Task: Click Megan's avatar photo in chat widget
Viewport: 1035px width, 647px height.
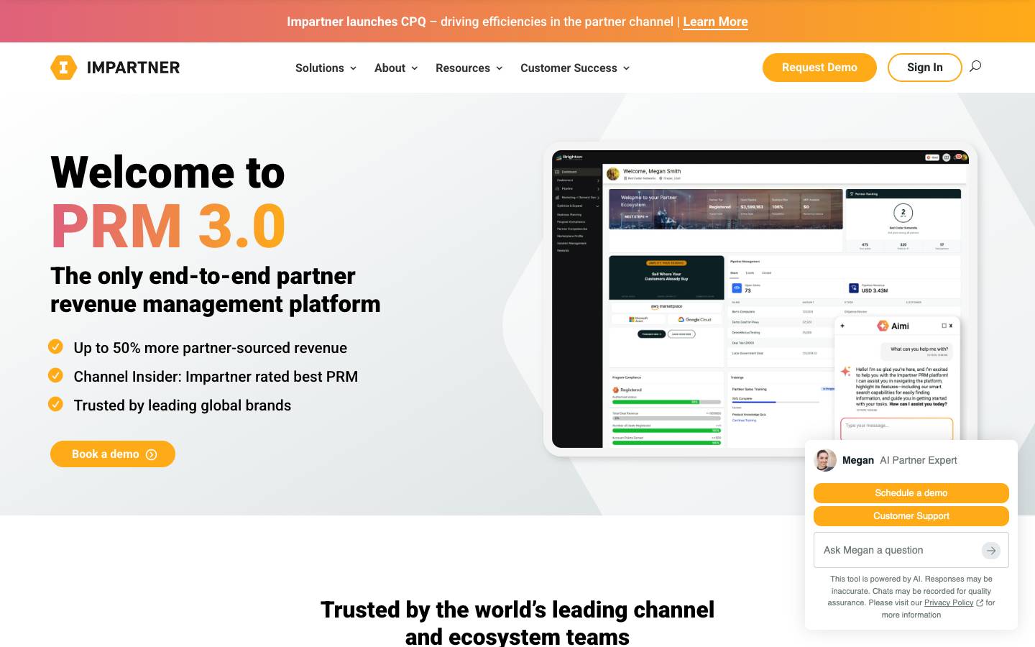Action: pos(825,460)
